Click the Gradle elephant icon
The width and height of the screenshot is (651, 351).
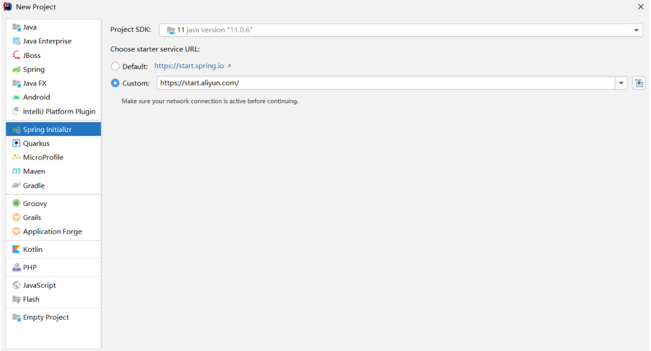16,186
